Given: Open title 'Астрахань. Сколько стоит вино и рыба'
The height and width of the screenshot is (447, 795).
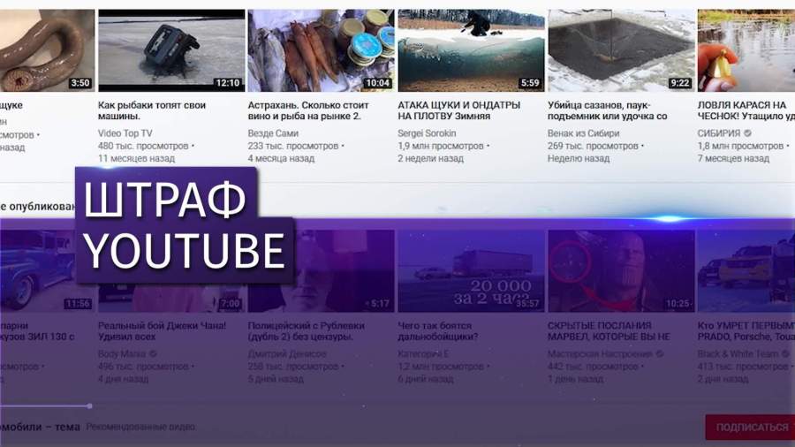Looking at the screenshot, I should (308, 110).
